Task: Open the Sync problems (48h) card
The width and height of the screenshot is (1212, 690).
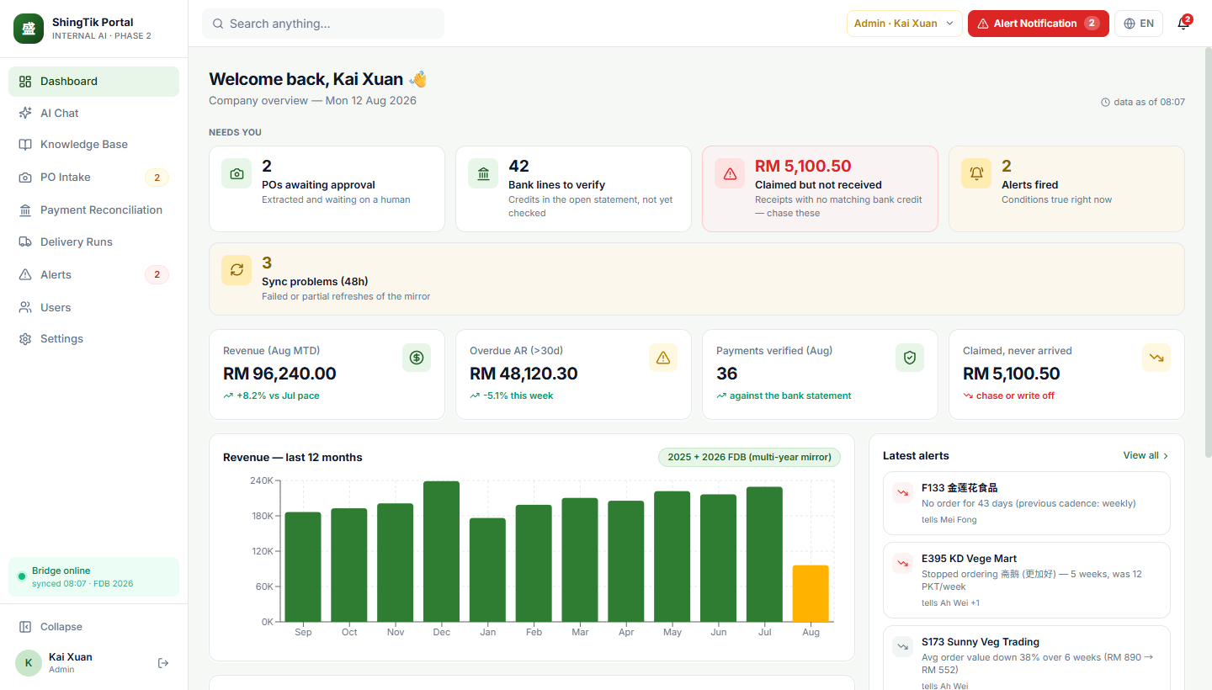Action: tap(697, 279)
